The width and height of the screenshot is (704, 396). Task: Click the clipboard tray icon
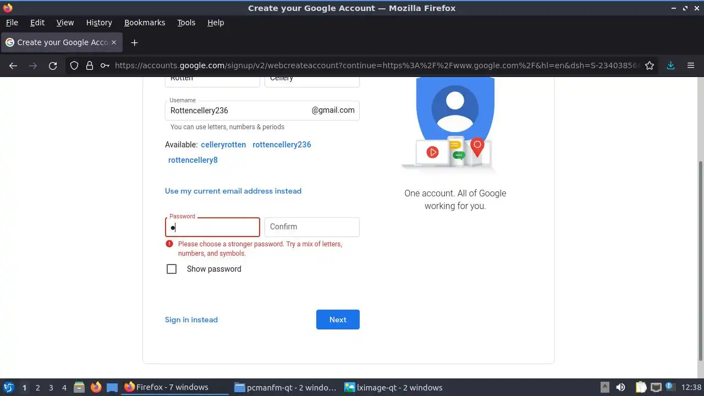pyautogui.click(x=641, y=387)
